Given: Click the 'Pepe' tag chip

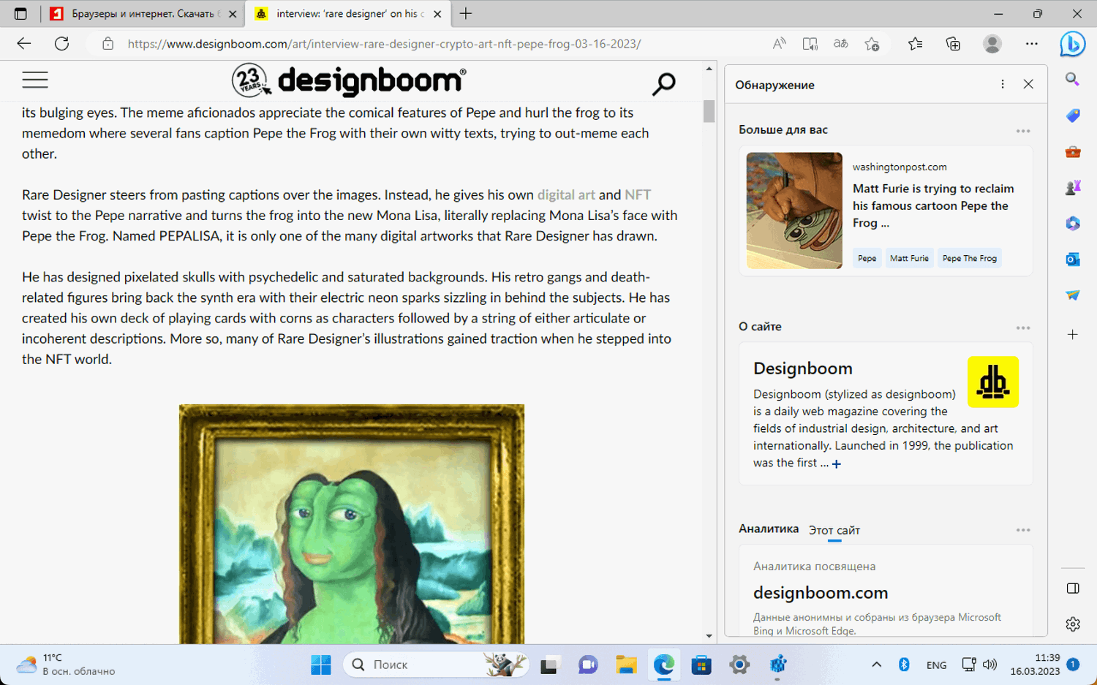Looking at the screenshot, I should 867,258.
